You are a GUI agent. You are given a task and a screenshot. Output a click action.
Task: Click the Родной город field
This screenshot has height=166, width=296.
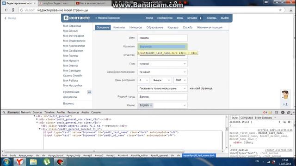(162, 97)
